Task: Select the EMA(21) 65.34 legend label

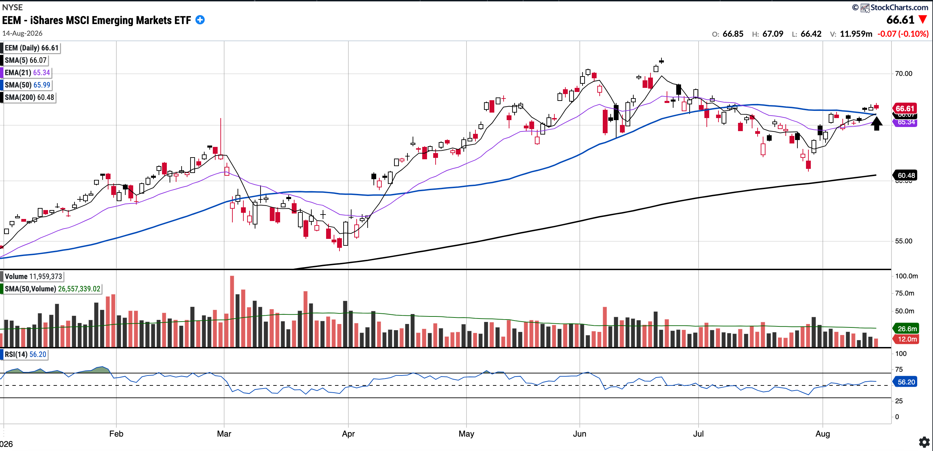Action: click(x=27, y=72)
